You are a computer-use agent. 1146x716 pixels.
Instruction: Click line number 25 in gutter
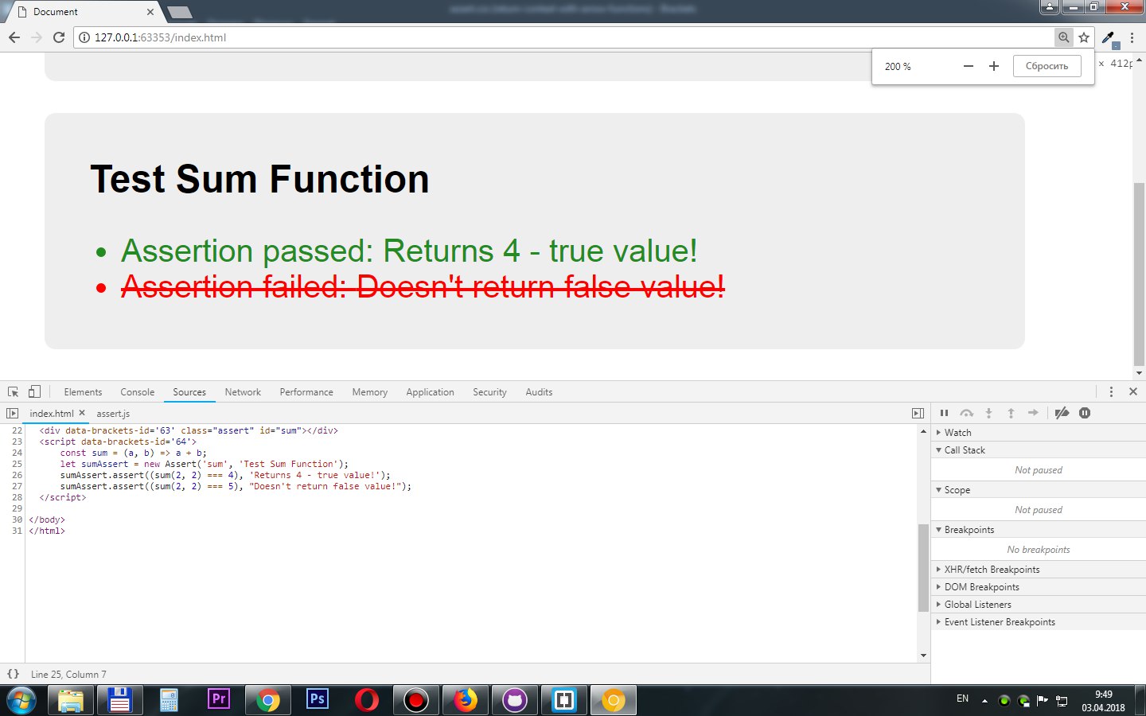click(x=17, y=464)
